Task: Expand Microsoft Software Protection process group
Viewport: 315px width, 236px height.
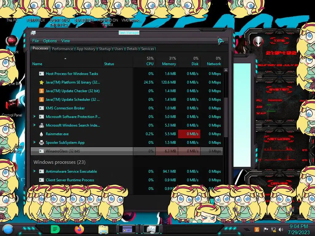Action: tap(34, 116)
